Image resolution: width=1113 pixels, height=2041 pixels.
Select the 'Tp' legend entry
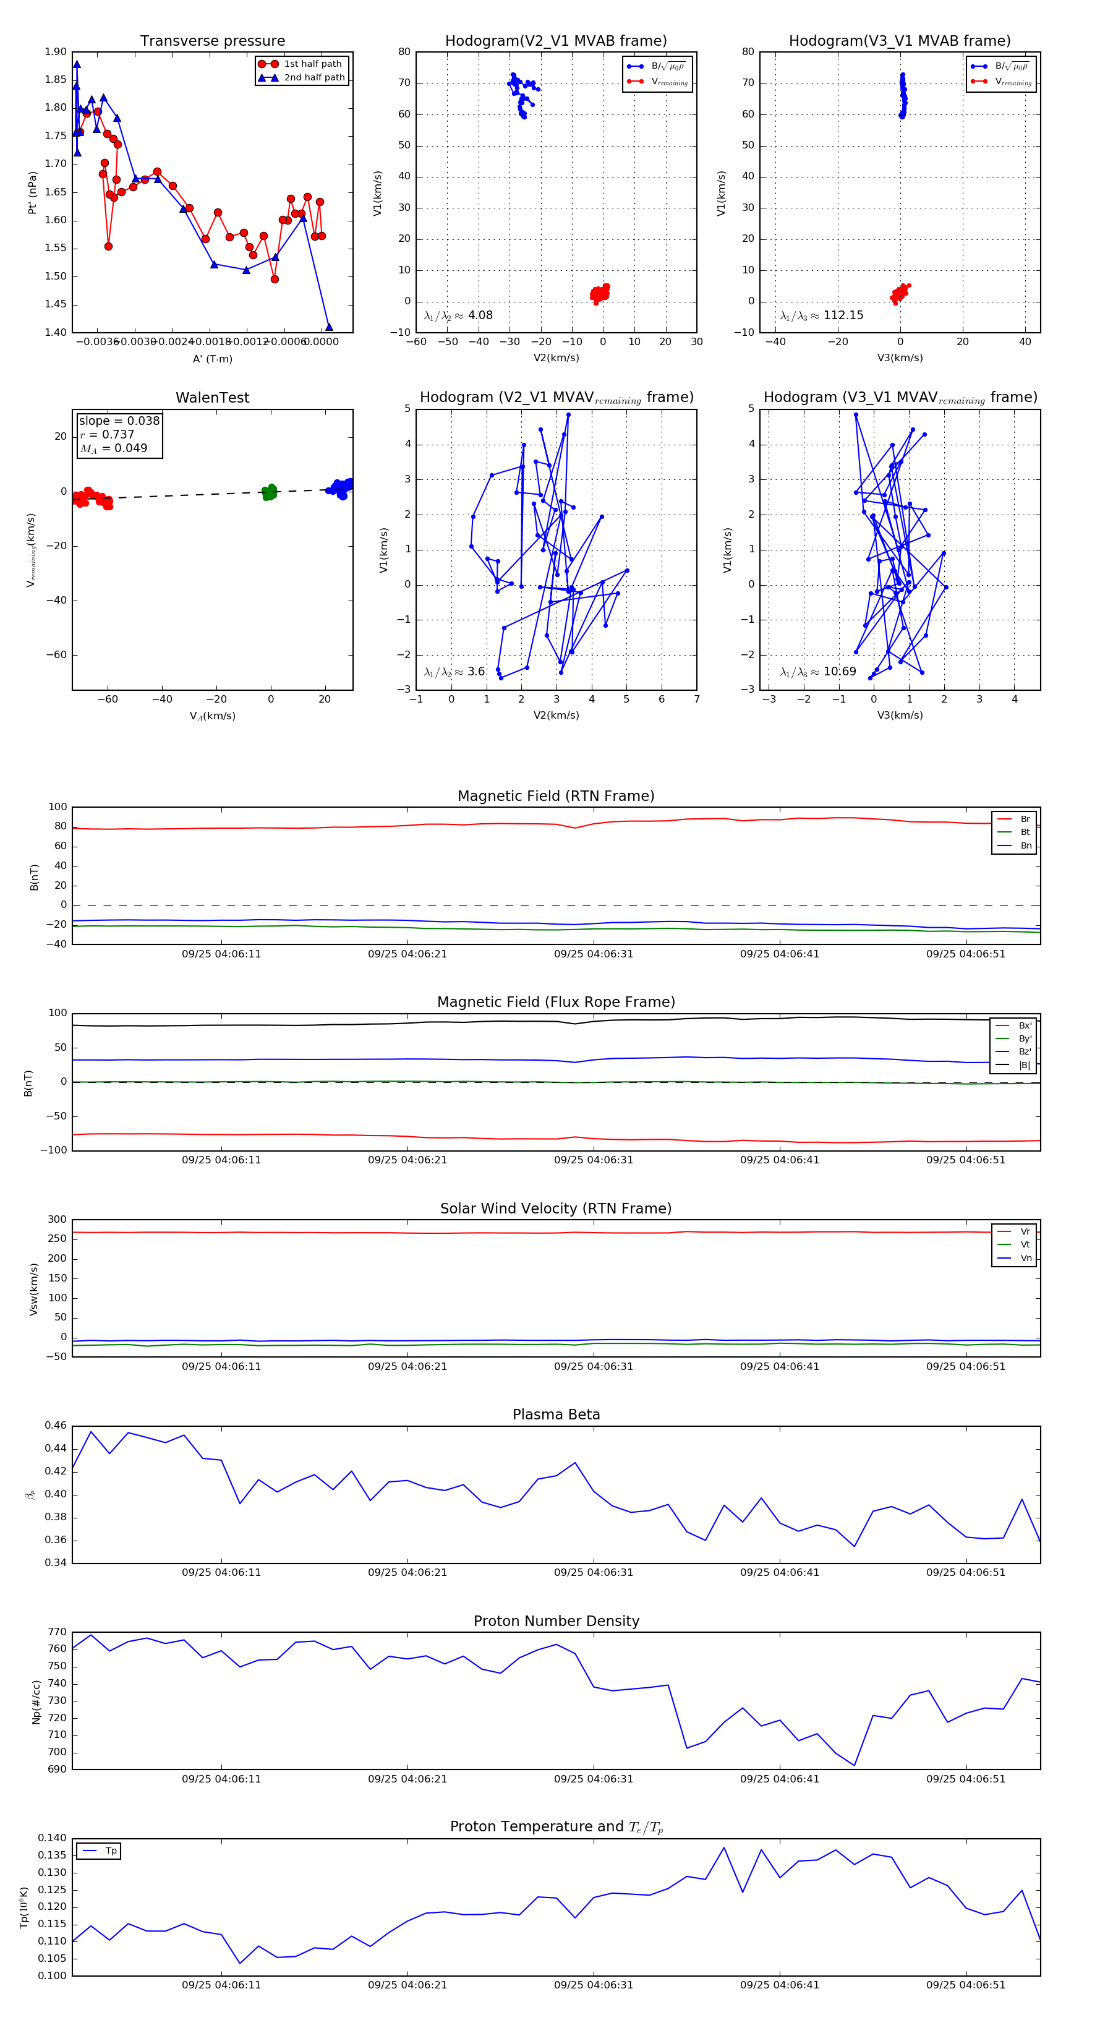coord(99,1851)
